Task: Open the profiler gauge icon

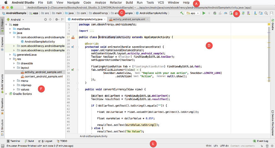Action: (x=225, y=13)
